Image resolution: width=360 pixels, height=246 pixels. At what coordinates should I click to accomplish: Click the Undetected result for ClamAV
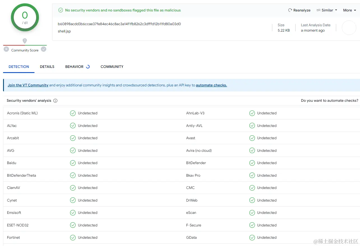pyautogui.click(x=88, y=188)
